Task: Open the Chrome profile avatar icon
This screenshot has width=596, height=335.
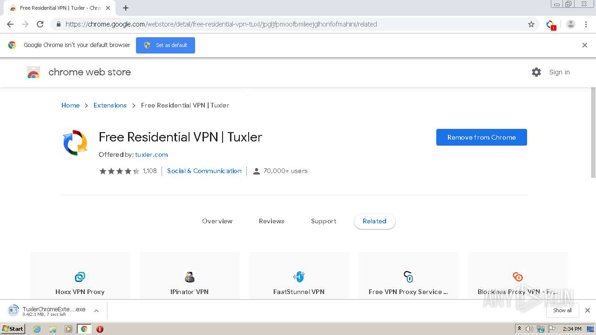Action: pos(571,24)
